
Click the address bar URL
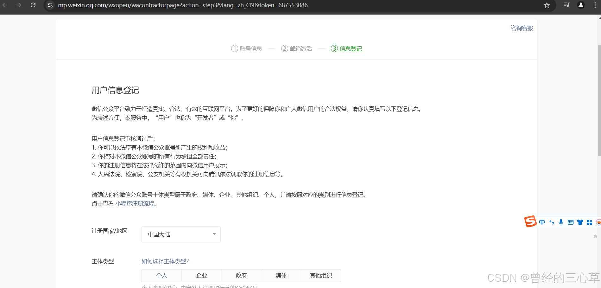coord(183,5)
